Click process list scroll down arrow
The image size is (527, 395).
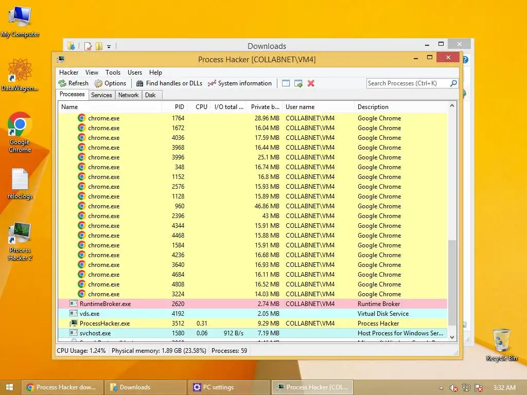click(452, 337)
